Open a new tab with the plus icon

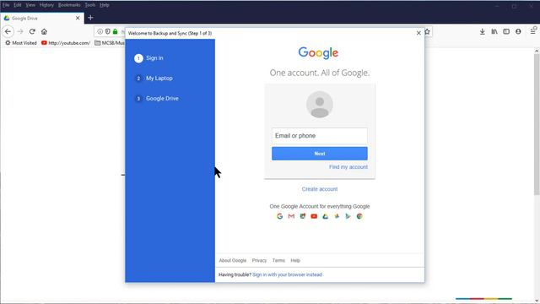90,18
